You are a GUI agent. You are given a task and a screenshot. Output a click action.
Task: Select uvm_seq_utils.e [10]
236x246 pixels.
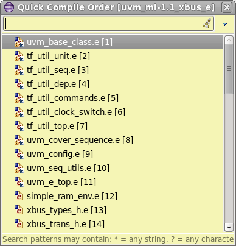pyautogui.click(x=113, y=168)
